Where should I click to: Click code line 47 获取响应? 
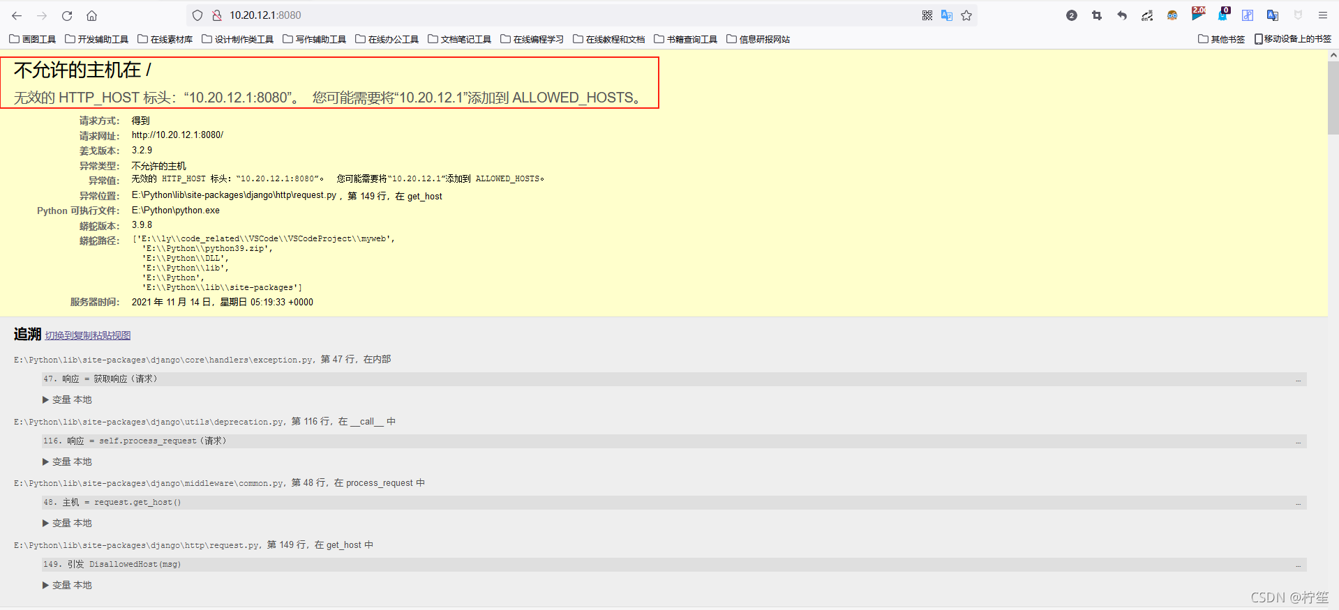pyautogui.click(x=674, y=379)
